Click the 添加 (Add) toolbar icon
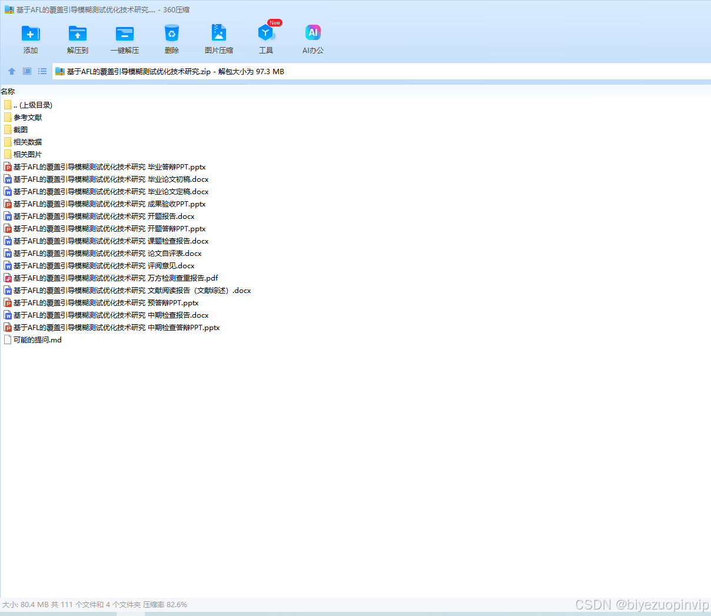This screenshot has height=616, width=711. 31,34
